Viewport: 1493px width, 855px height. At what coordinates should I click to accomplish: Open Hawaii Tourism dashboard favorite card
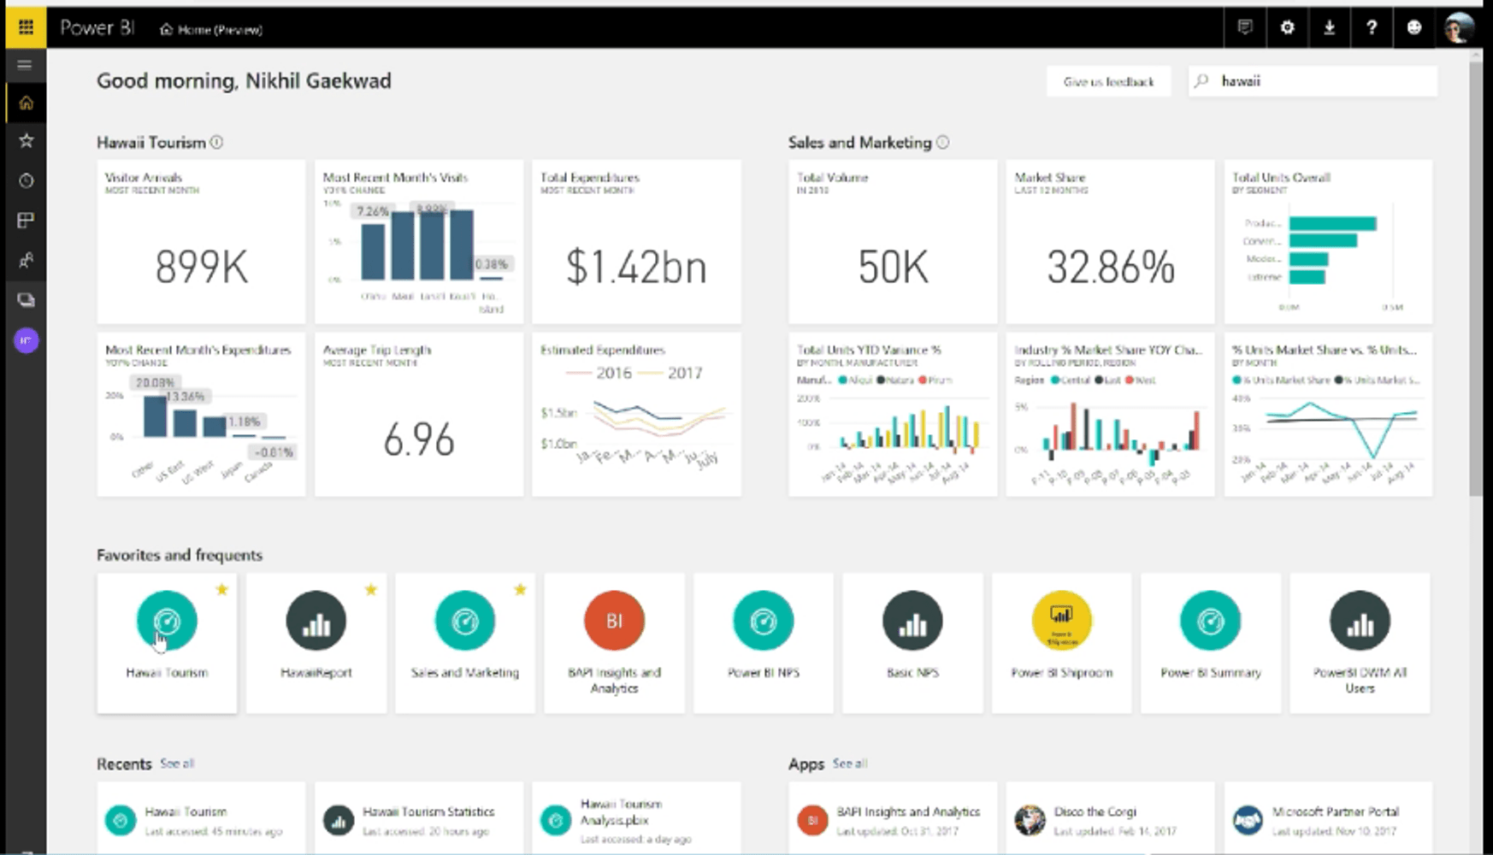pyautogui.click(x=167, y=643)
